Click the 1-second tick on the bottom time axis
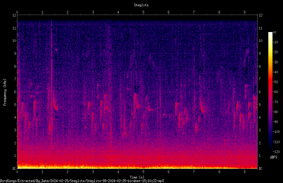Viewport: 283px width, 183px height. (42, 172)
